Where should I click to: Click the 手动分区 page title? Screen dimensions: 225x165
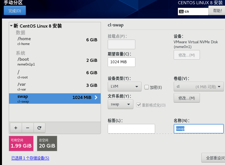pyautogui.click(x=13, y=3)
